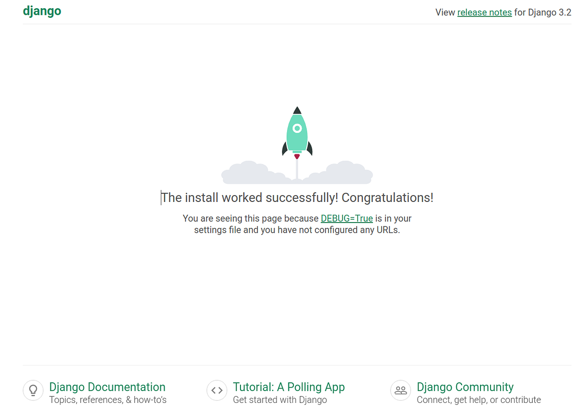576x413 pixels.
Task: Click 'Connect, get help, or contribute' text
Action: coord(479,400)
